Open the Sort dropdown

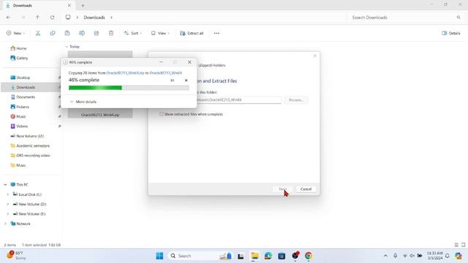(x=133, y=33)
